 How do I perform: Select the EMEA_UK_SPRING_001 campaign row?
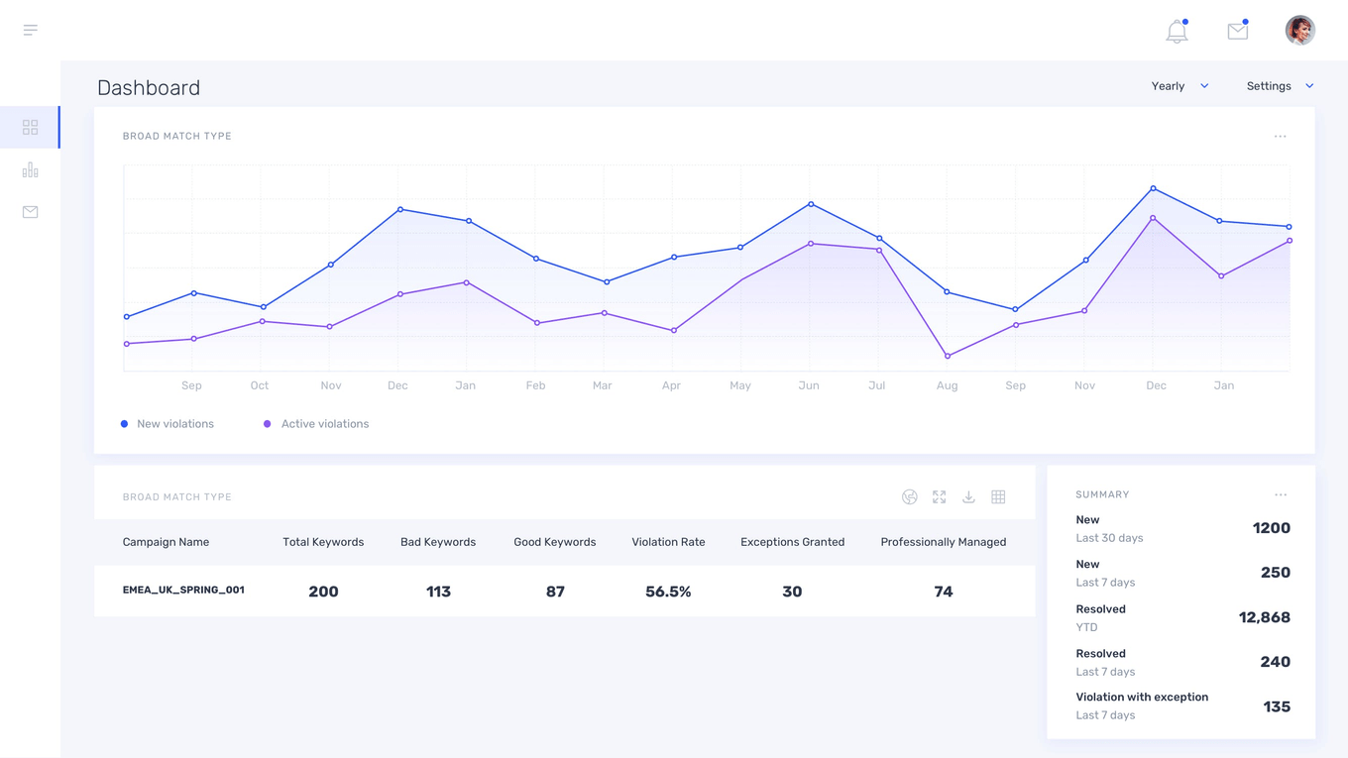tap(183, 590)
